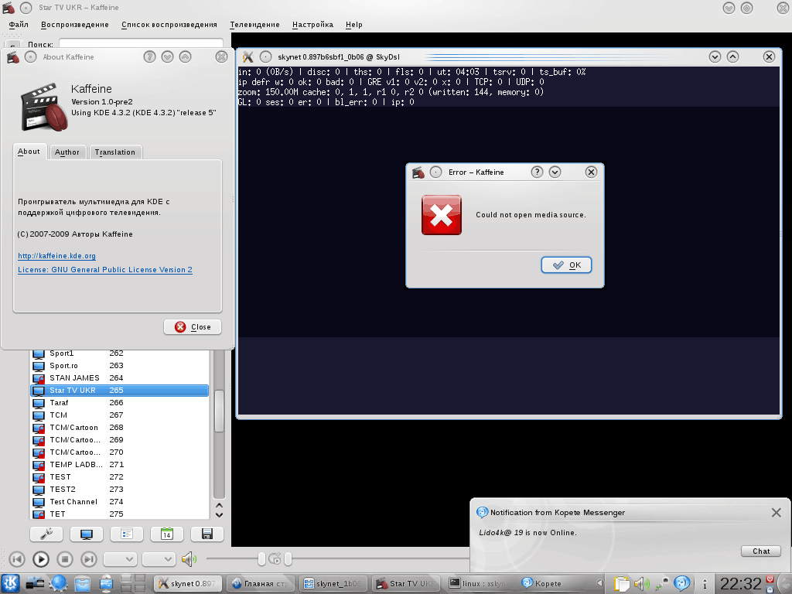Click the floppy disk record button
The width and height of the screenshot is (792, 594).
point(207,534)
